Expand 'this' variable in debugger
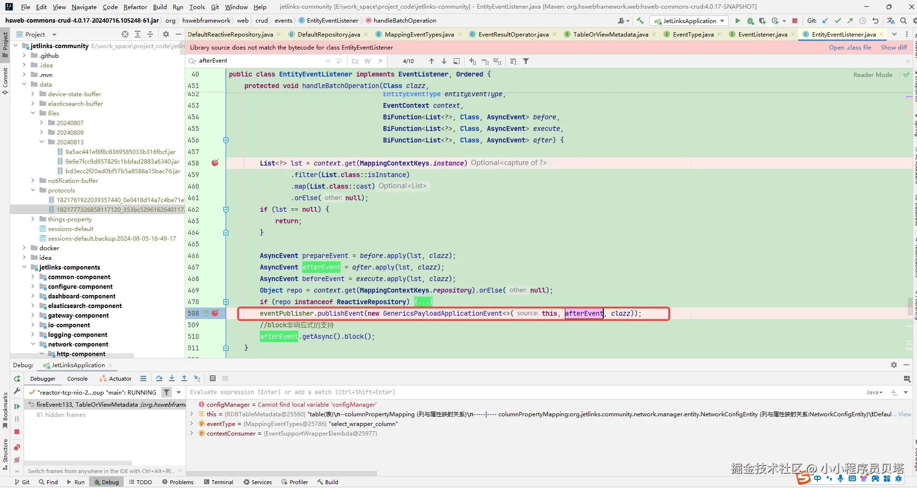The image size is (917, 488). [x=191, y=414]
